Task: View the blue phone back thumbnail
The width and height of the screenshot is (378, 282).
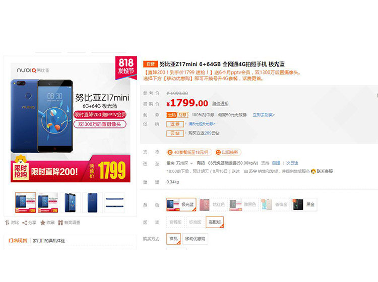Action: point(93,202)
